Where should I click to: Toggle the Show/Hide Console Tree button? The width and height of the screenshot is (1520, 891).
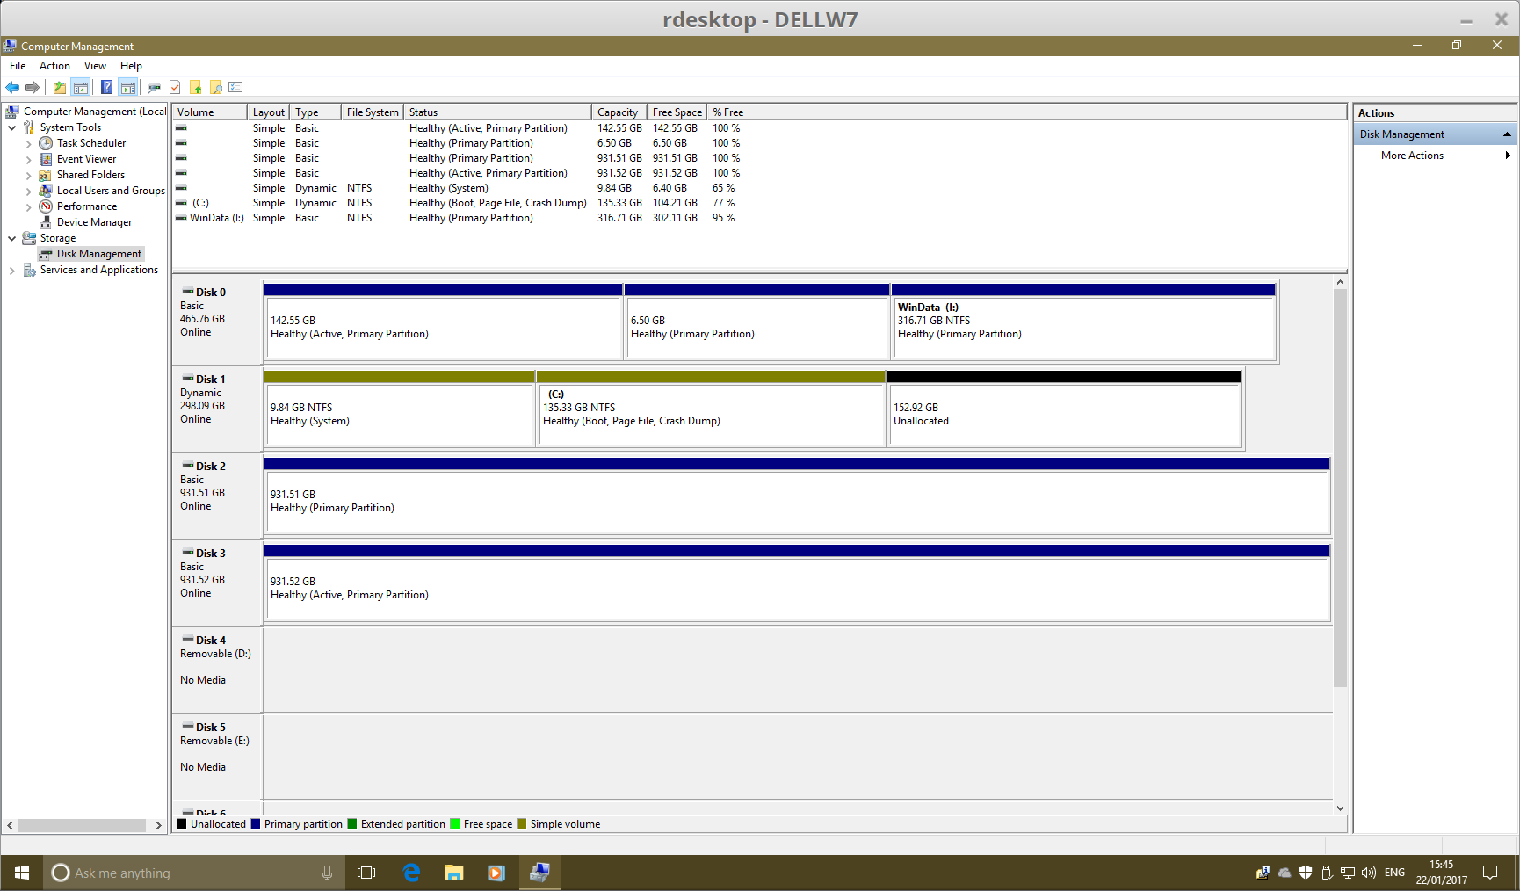81,87
